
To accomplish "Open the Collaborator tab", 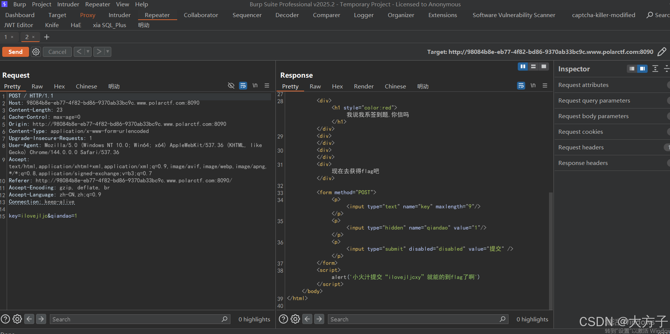I will [201, 15].
